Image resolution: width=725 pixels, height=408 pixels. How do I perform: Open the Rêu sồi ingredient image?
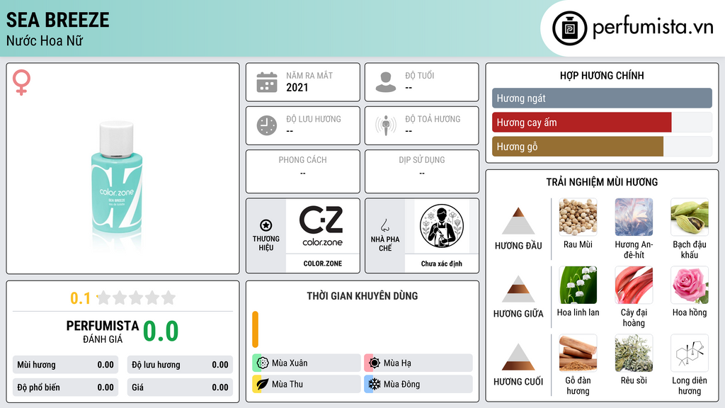pos(634,353)
